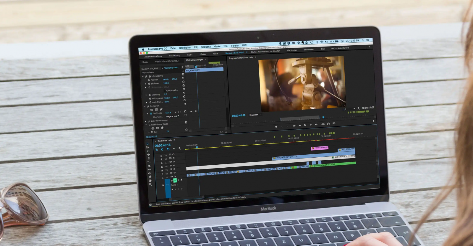Switch to Projekt: Gebel Workshop_1 tab

click(x=167, y=61)
